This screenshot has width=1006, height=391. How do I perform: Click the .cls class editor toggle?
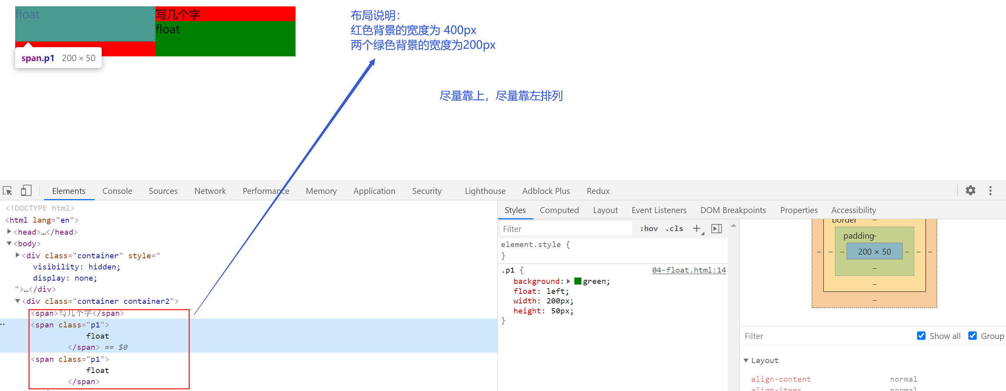pyautogui.click(x=674, y=229)
